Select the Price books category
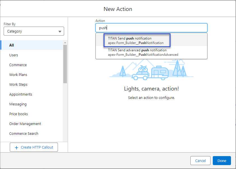Viewport: 236px width, 169px height. click(18, 114)
